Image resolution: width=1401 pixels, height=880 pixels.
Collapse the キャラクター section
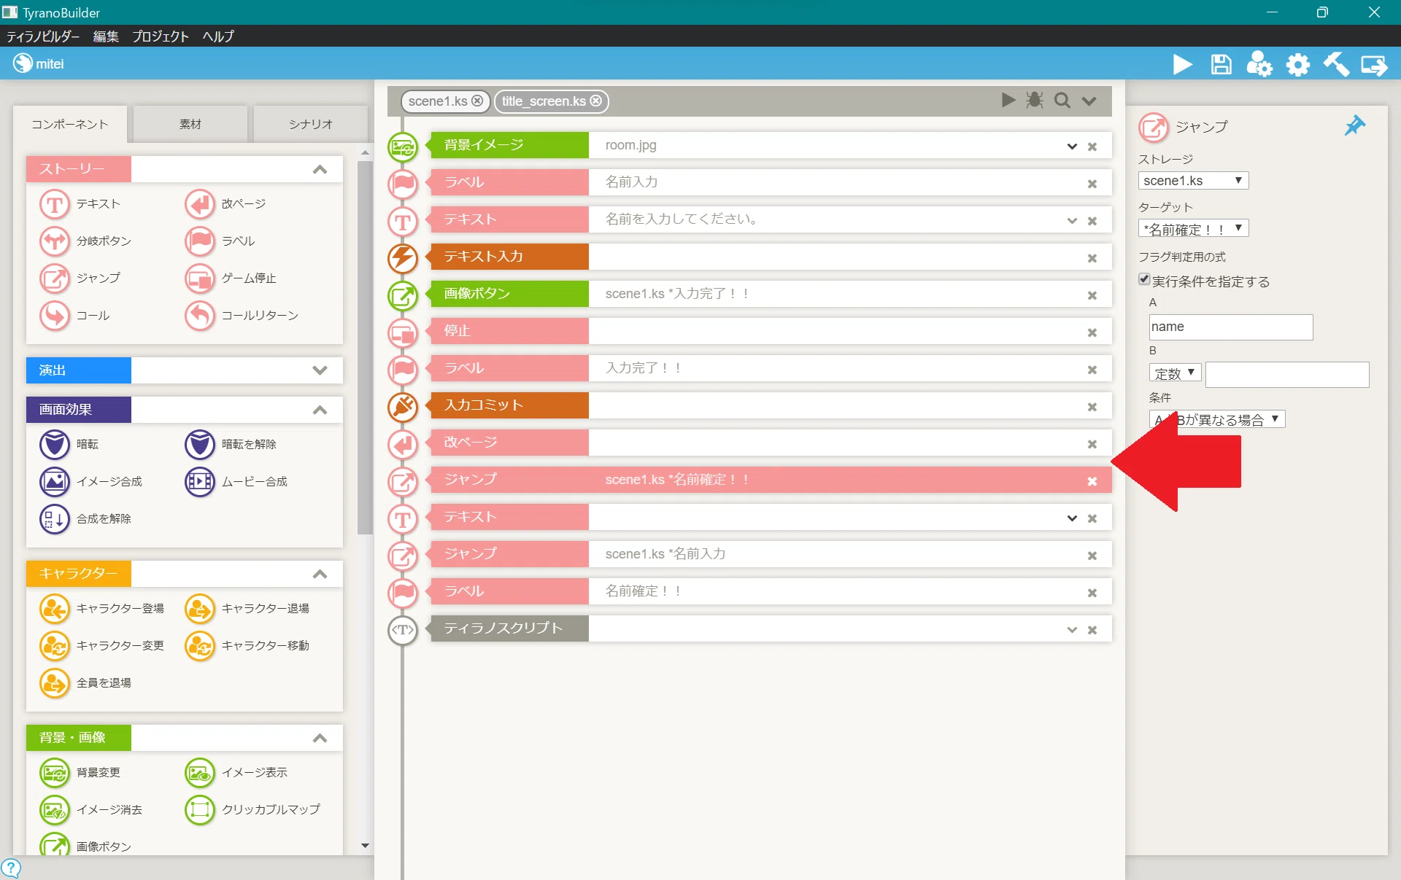click(319, 575)
